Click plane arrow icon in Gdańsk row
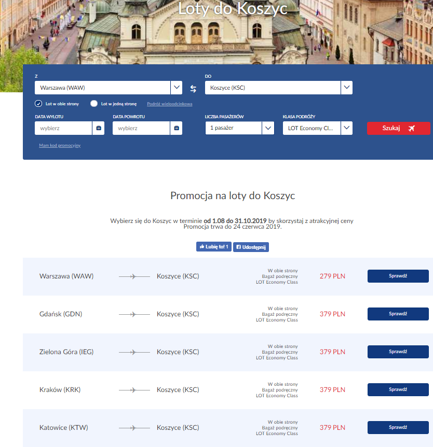This screenshot has width=433, height=447. click(134, 314)
